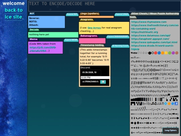The image size is (181, 136).
Task: Expand the LINGO section
Action: pos(122,14)
